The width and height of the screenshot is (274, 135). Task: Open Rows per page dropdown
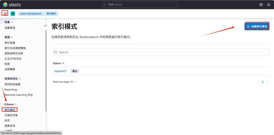pyautogui.click(x=65, y=82)
